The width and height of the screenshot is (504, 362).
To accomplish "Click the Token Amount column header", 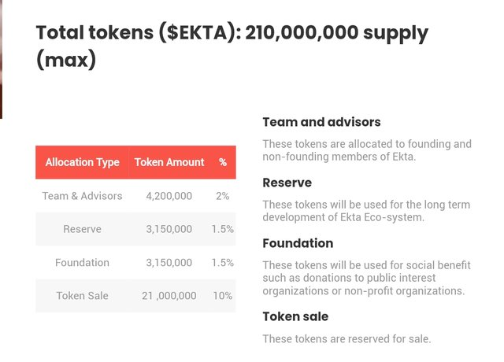I will [x=169, y=162].
